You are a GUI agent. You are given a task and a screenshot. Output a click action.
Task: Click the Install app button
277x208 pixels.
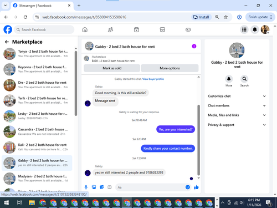[201, 17]
